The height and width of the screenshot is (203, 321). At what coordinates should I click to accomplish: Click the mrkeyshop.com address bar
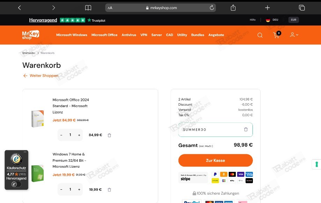(161, 8)
